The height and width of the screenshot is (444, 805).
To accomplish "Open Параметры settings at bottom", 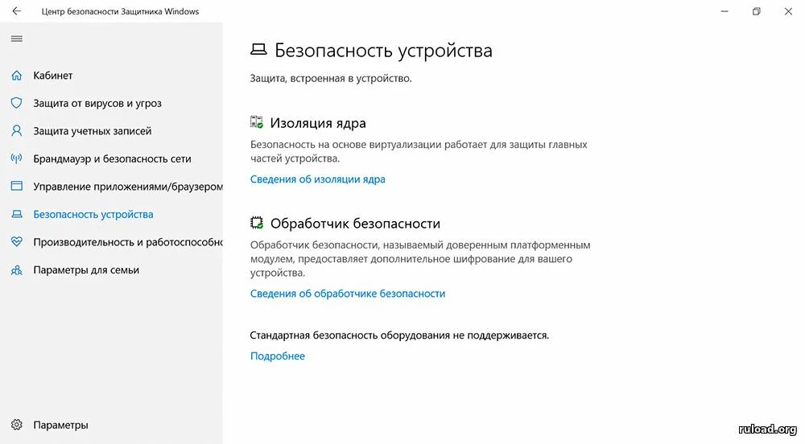I will pyautogui.click(x=60, y=425).
